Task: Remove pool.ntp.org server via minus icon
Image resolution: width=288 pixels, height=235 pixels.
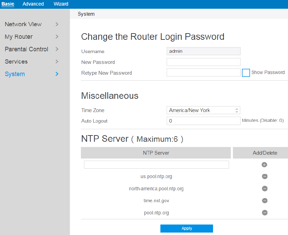Action: [265, 213]
